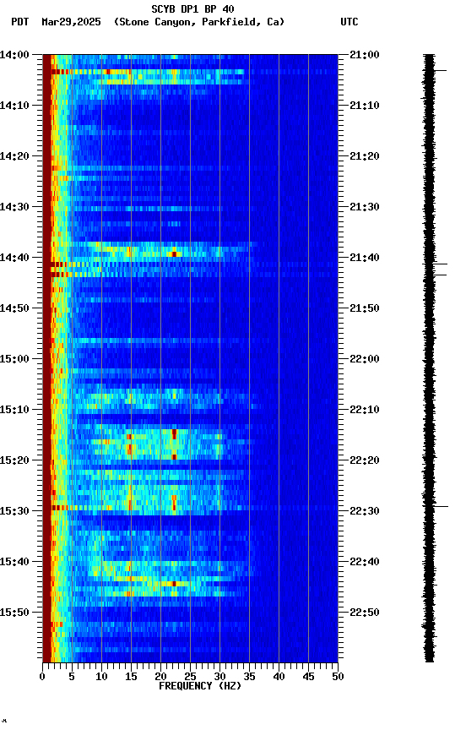Click the 'FREQUENCY (HZ)' axis title
466x730 pixels.
click(x=200, y=687)
